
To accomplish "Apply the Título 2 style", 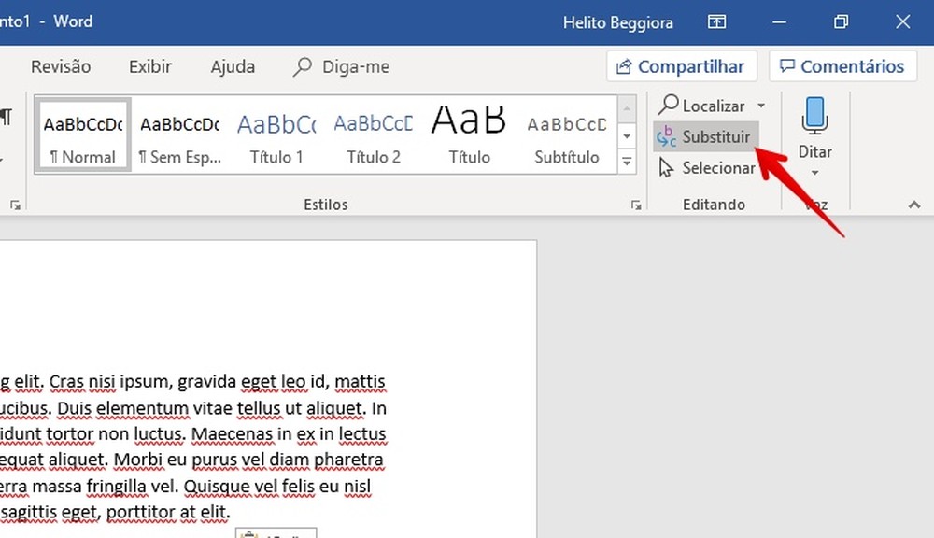I will coord(374,134).
